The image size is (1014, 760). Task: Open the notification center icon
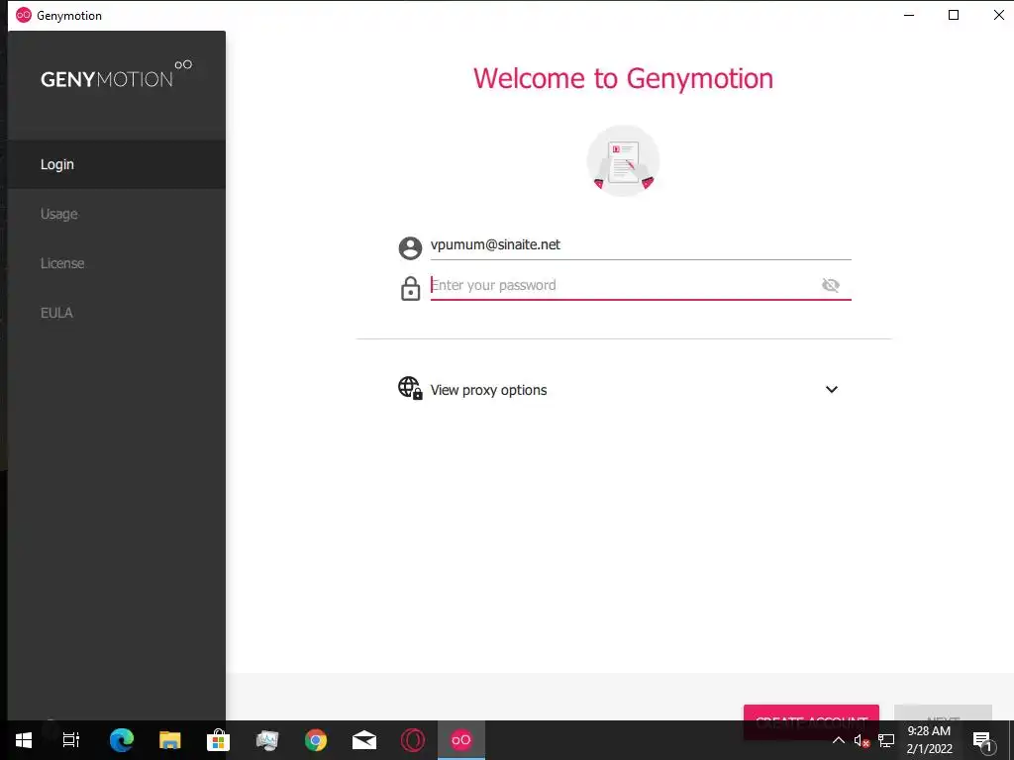(x=982, y=740)
